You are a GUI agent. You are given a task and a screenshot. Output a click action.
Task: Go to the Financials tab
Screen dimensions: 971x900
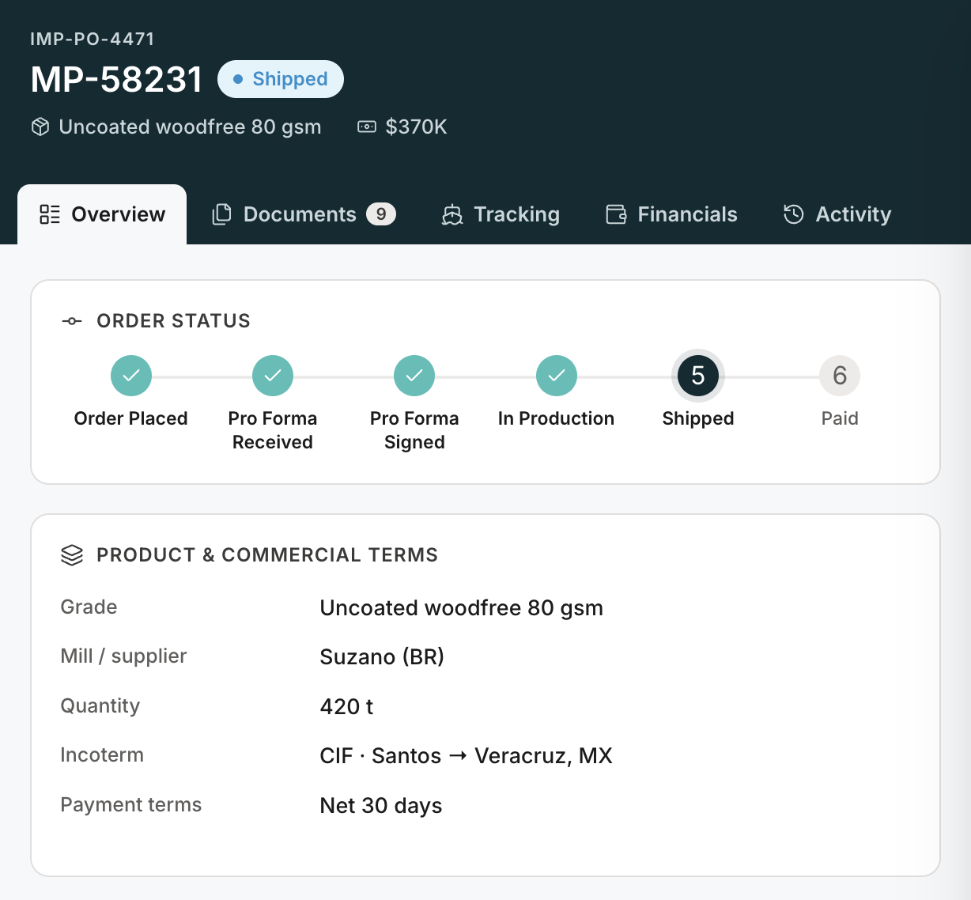671,214
